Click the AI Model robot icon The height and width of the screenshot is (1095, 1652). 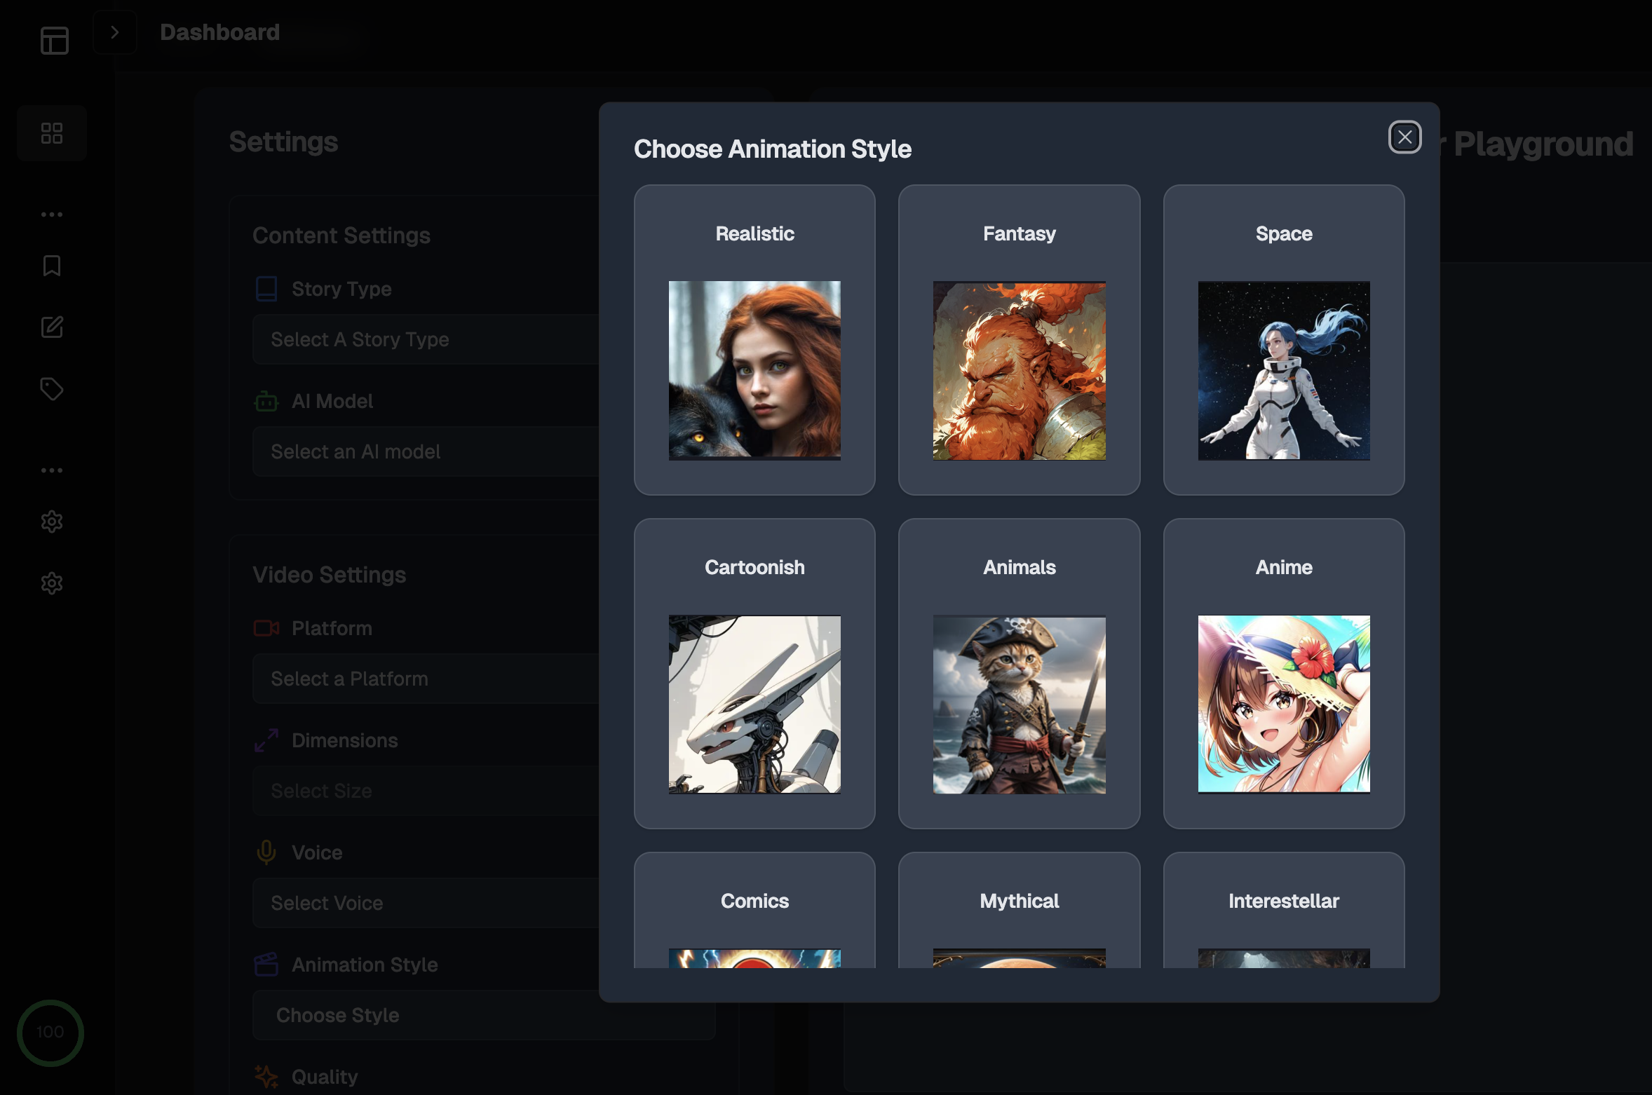(x=265, y=400)
